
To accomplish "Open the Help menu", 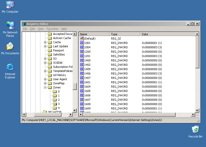I will (x=64, y=29).
